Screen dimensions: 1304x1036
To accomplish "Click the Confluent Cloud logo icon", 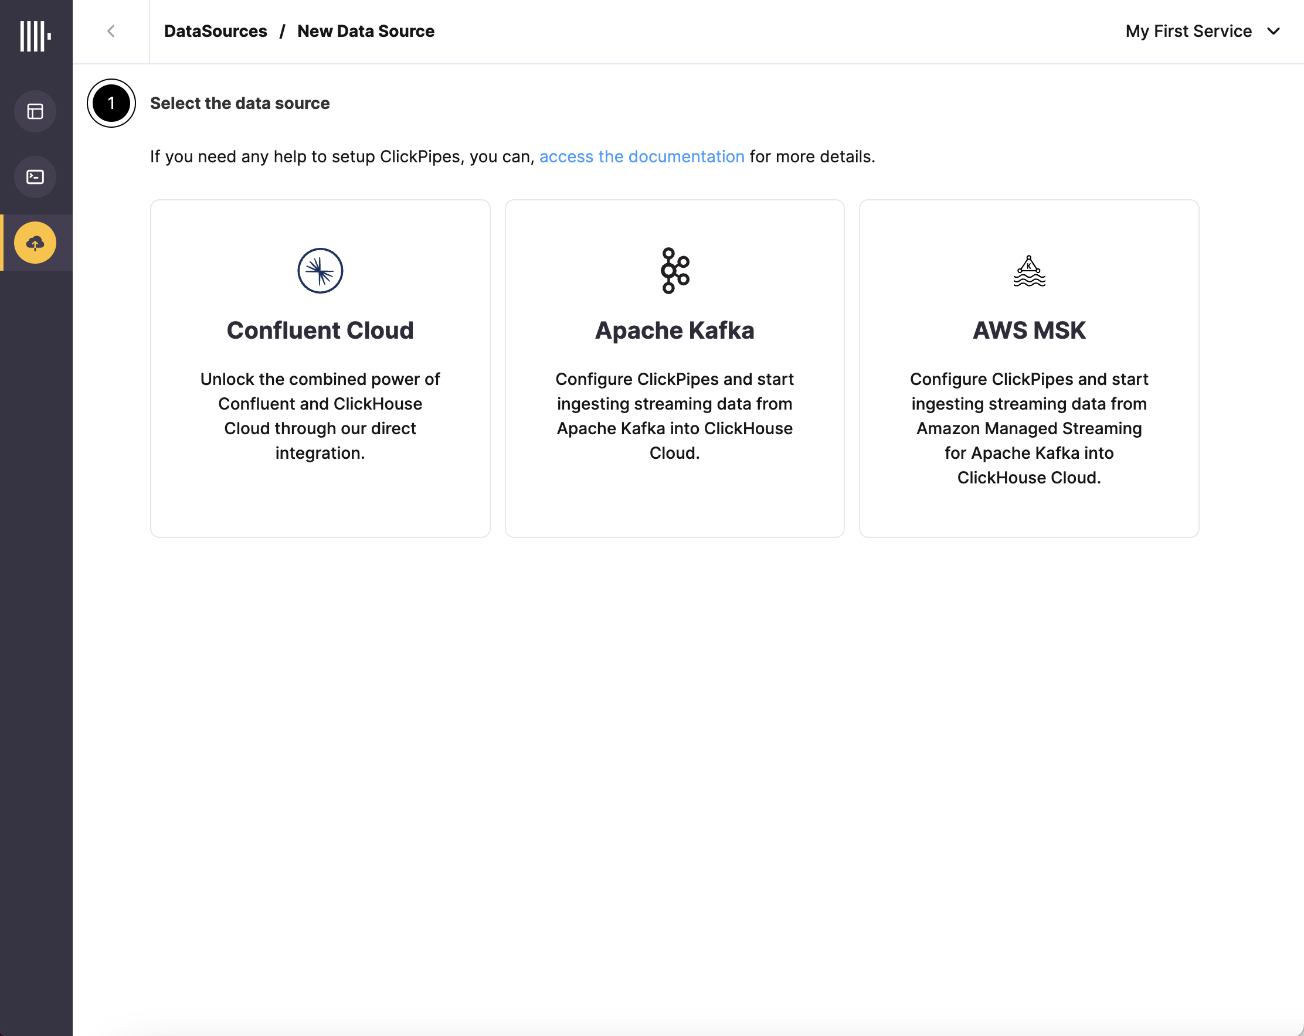I will pos(320,271).
